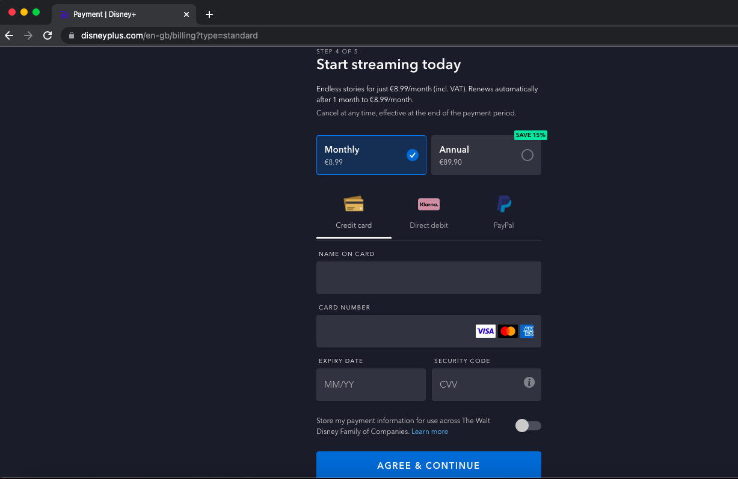
Task: Click the credit card icon
Action: click(354, 204)
